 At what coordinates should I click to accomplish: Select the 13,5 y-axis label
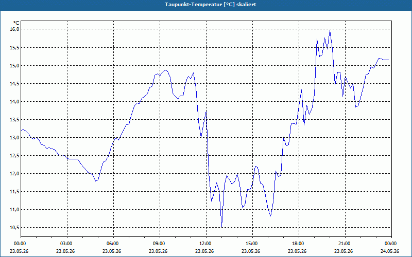pyautogui.click(x=15, y=120)
